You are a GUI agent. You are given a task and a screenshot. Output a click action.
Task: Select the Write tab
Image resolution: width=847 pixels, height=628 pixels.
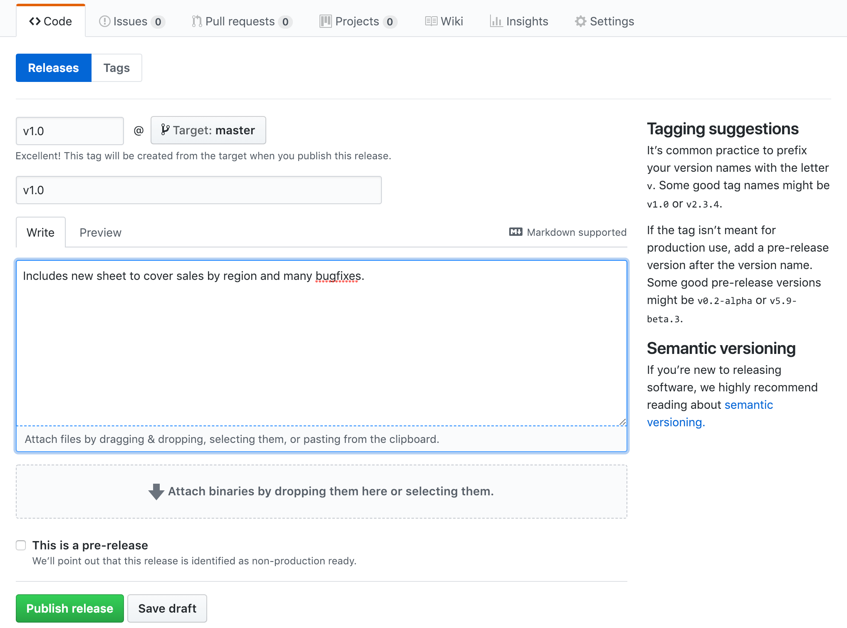tap(40, 232)
